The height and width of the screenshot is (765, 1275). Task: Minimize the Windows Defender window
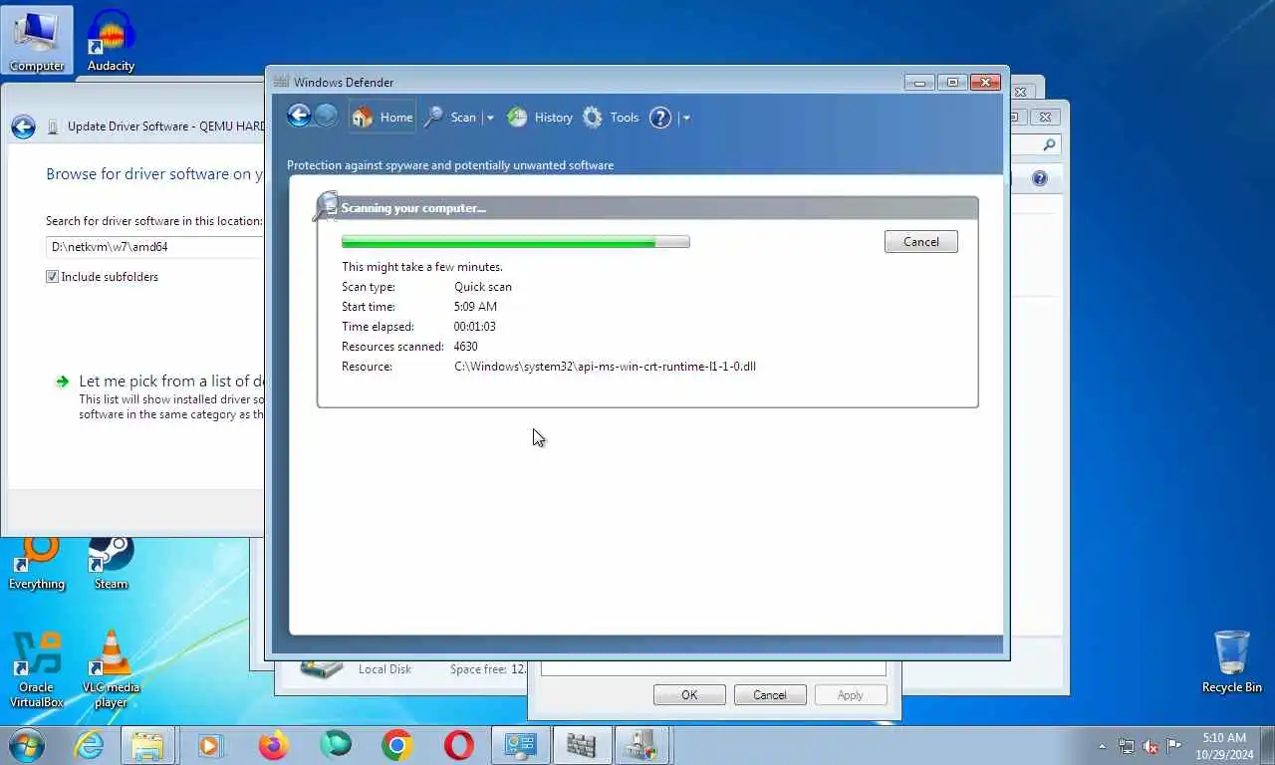pos(919,82)
